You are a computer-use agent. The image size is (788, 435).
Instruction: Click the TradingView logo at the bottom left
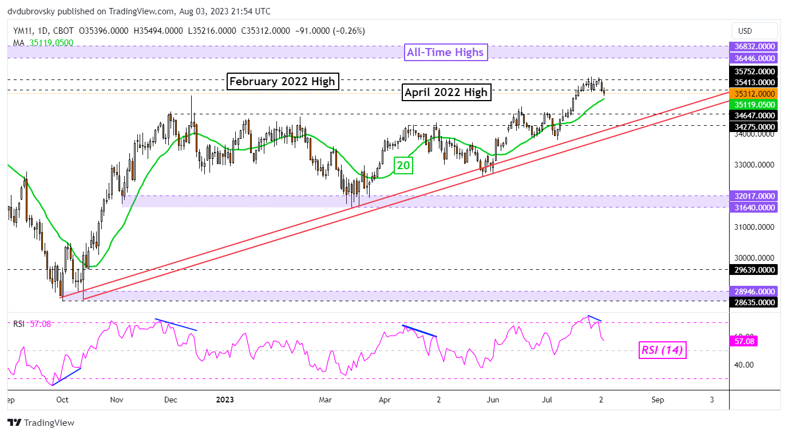[41, 423]
